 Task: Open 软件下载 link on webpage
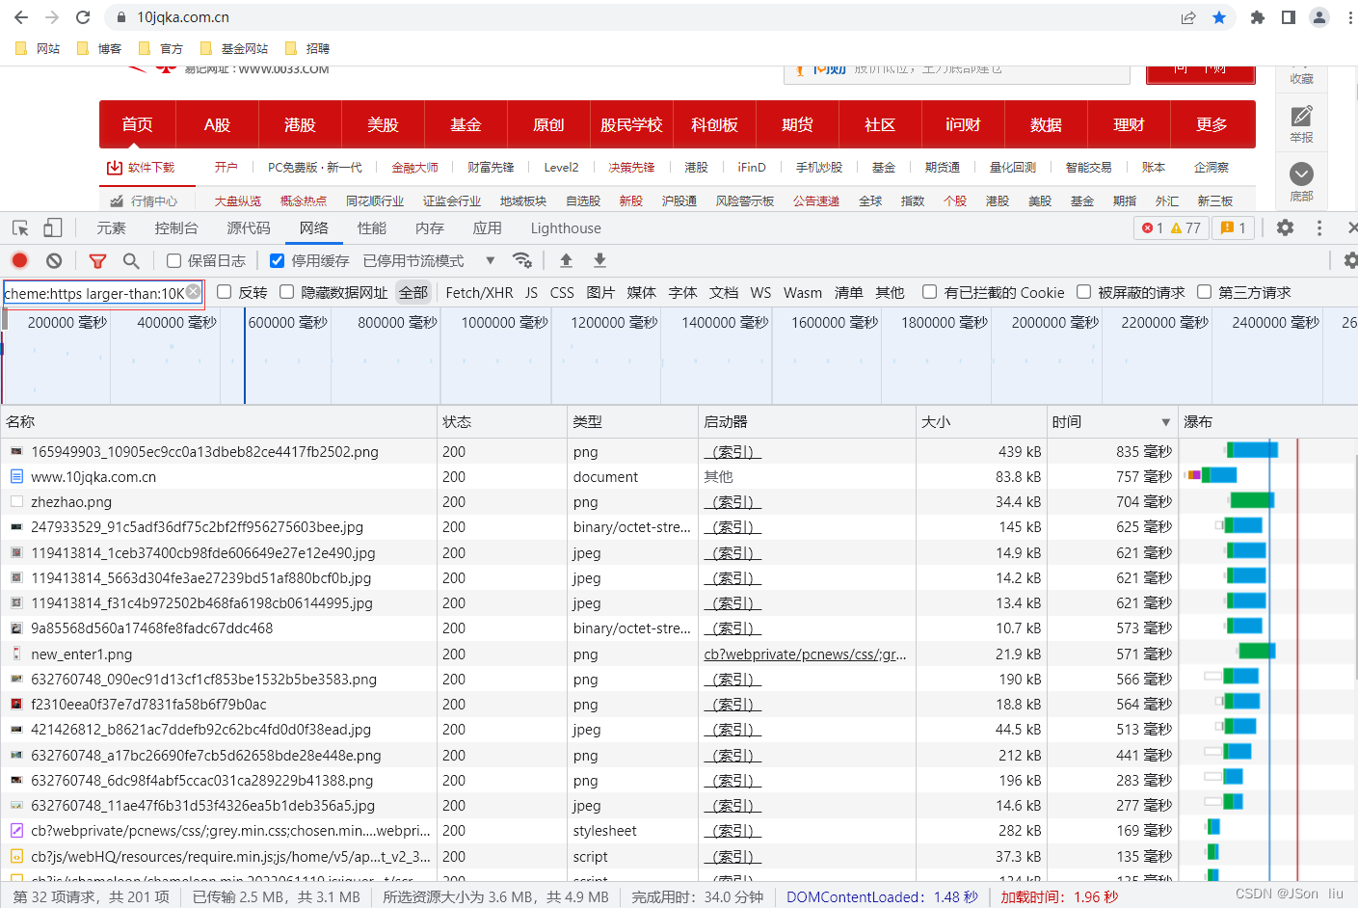pyautogui.click(x=141, y=167)
